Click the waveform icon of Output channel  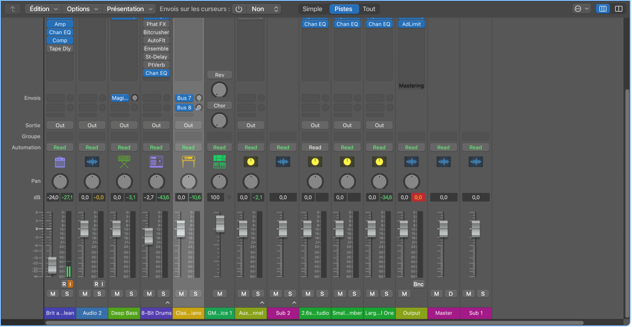[x=411, y=162]
